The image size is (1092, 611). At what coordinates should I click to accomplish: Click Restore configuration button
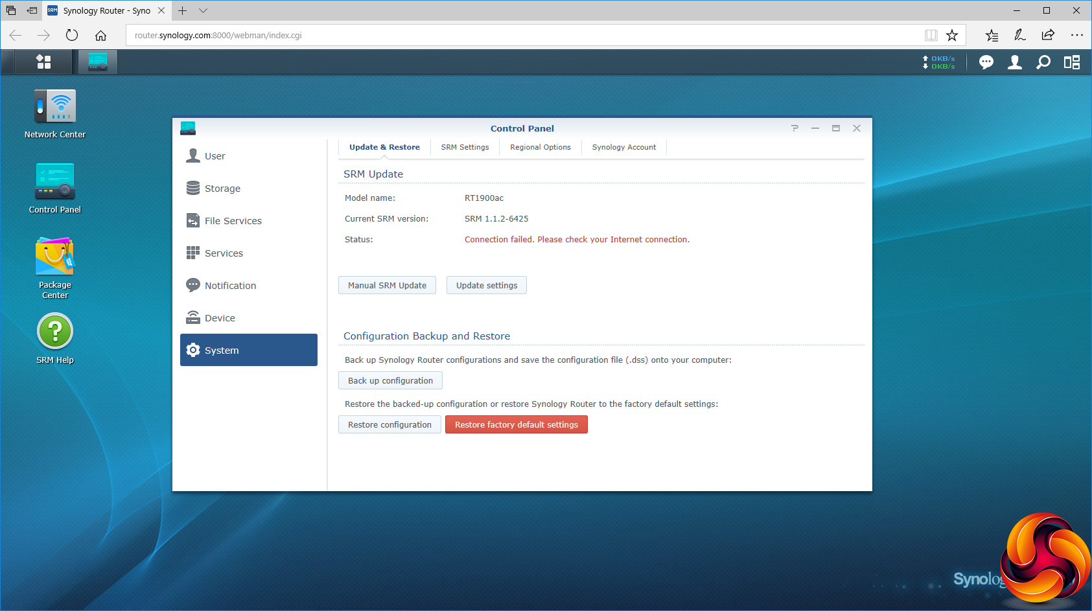point(389,424)
